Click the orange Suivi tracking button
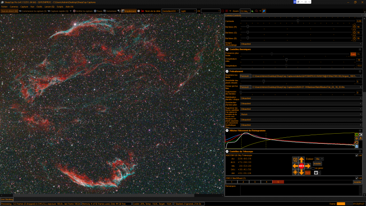 pos(307,173)
